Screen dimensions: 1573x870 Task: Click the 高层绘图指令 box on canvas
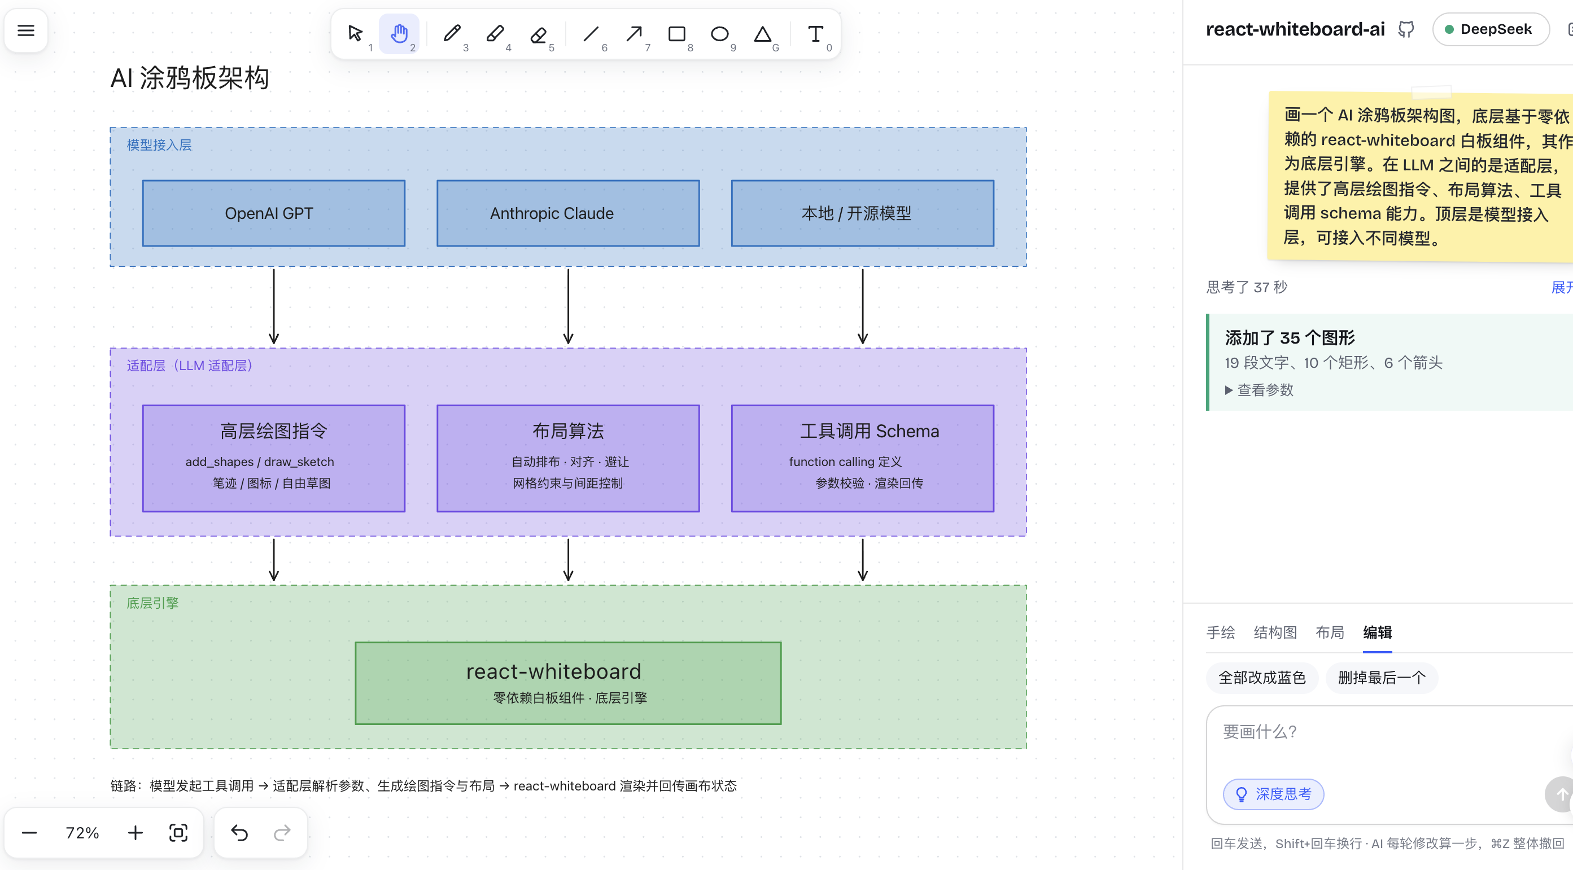point(274,458)
